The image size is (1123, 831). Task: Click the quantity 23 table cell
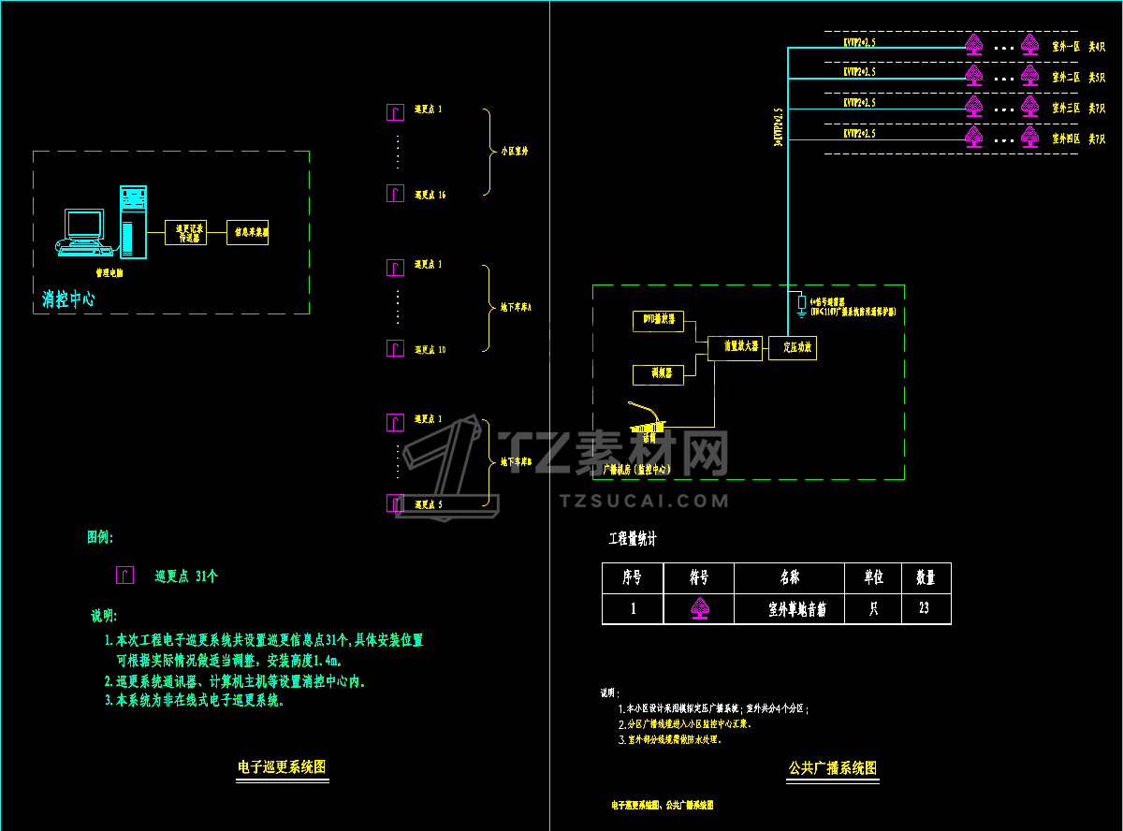[926, 609]
